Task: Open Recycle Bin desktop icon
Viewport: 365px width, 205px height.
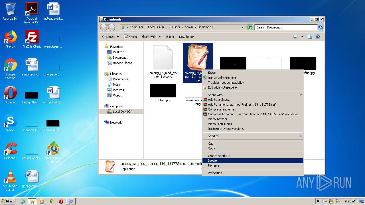Action: tap(10, 11)
